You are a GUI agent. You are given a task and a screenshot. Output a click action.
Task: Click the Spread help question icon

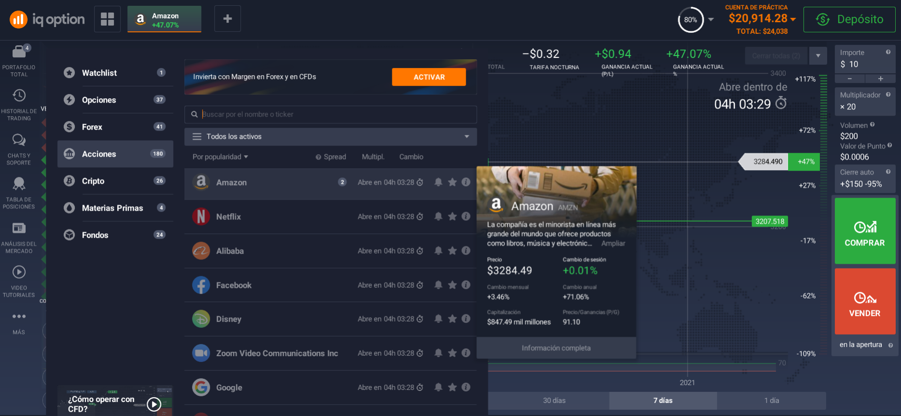click(x=319, y=157)
